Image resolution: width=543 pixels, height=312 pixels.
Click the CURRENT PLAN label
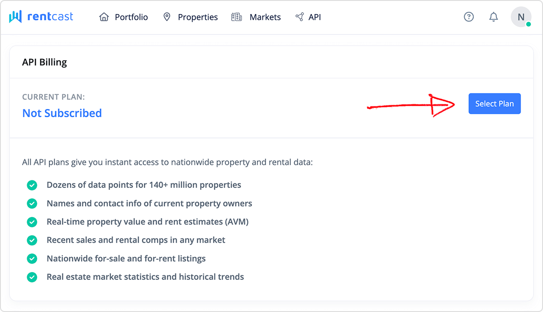point(53,97)
